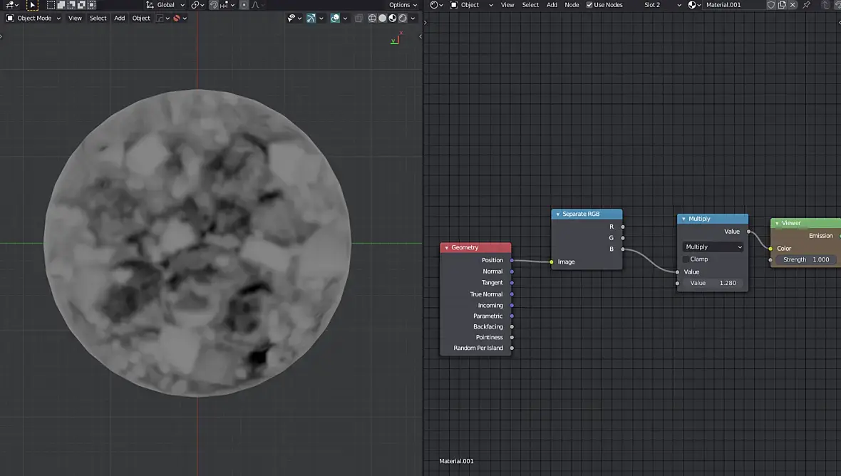This screenshot has height=476, width=841.
Task: Click the fake user shield icon
Action: 771,5
